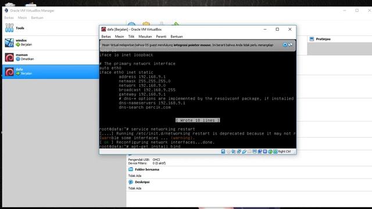372x209 pixels.
Task: Click the Deskripsi section icon
Action: tap(130, 182)
